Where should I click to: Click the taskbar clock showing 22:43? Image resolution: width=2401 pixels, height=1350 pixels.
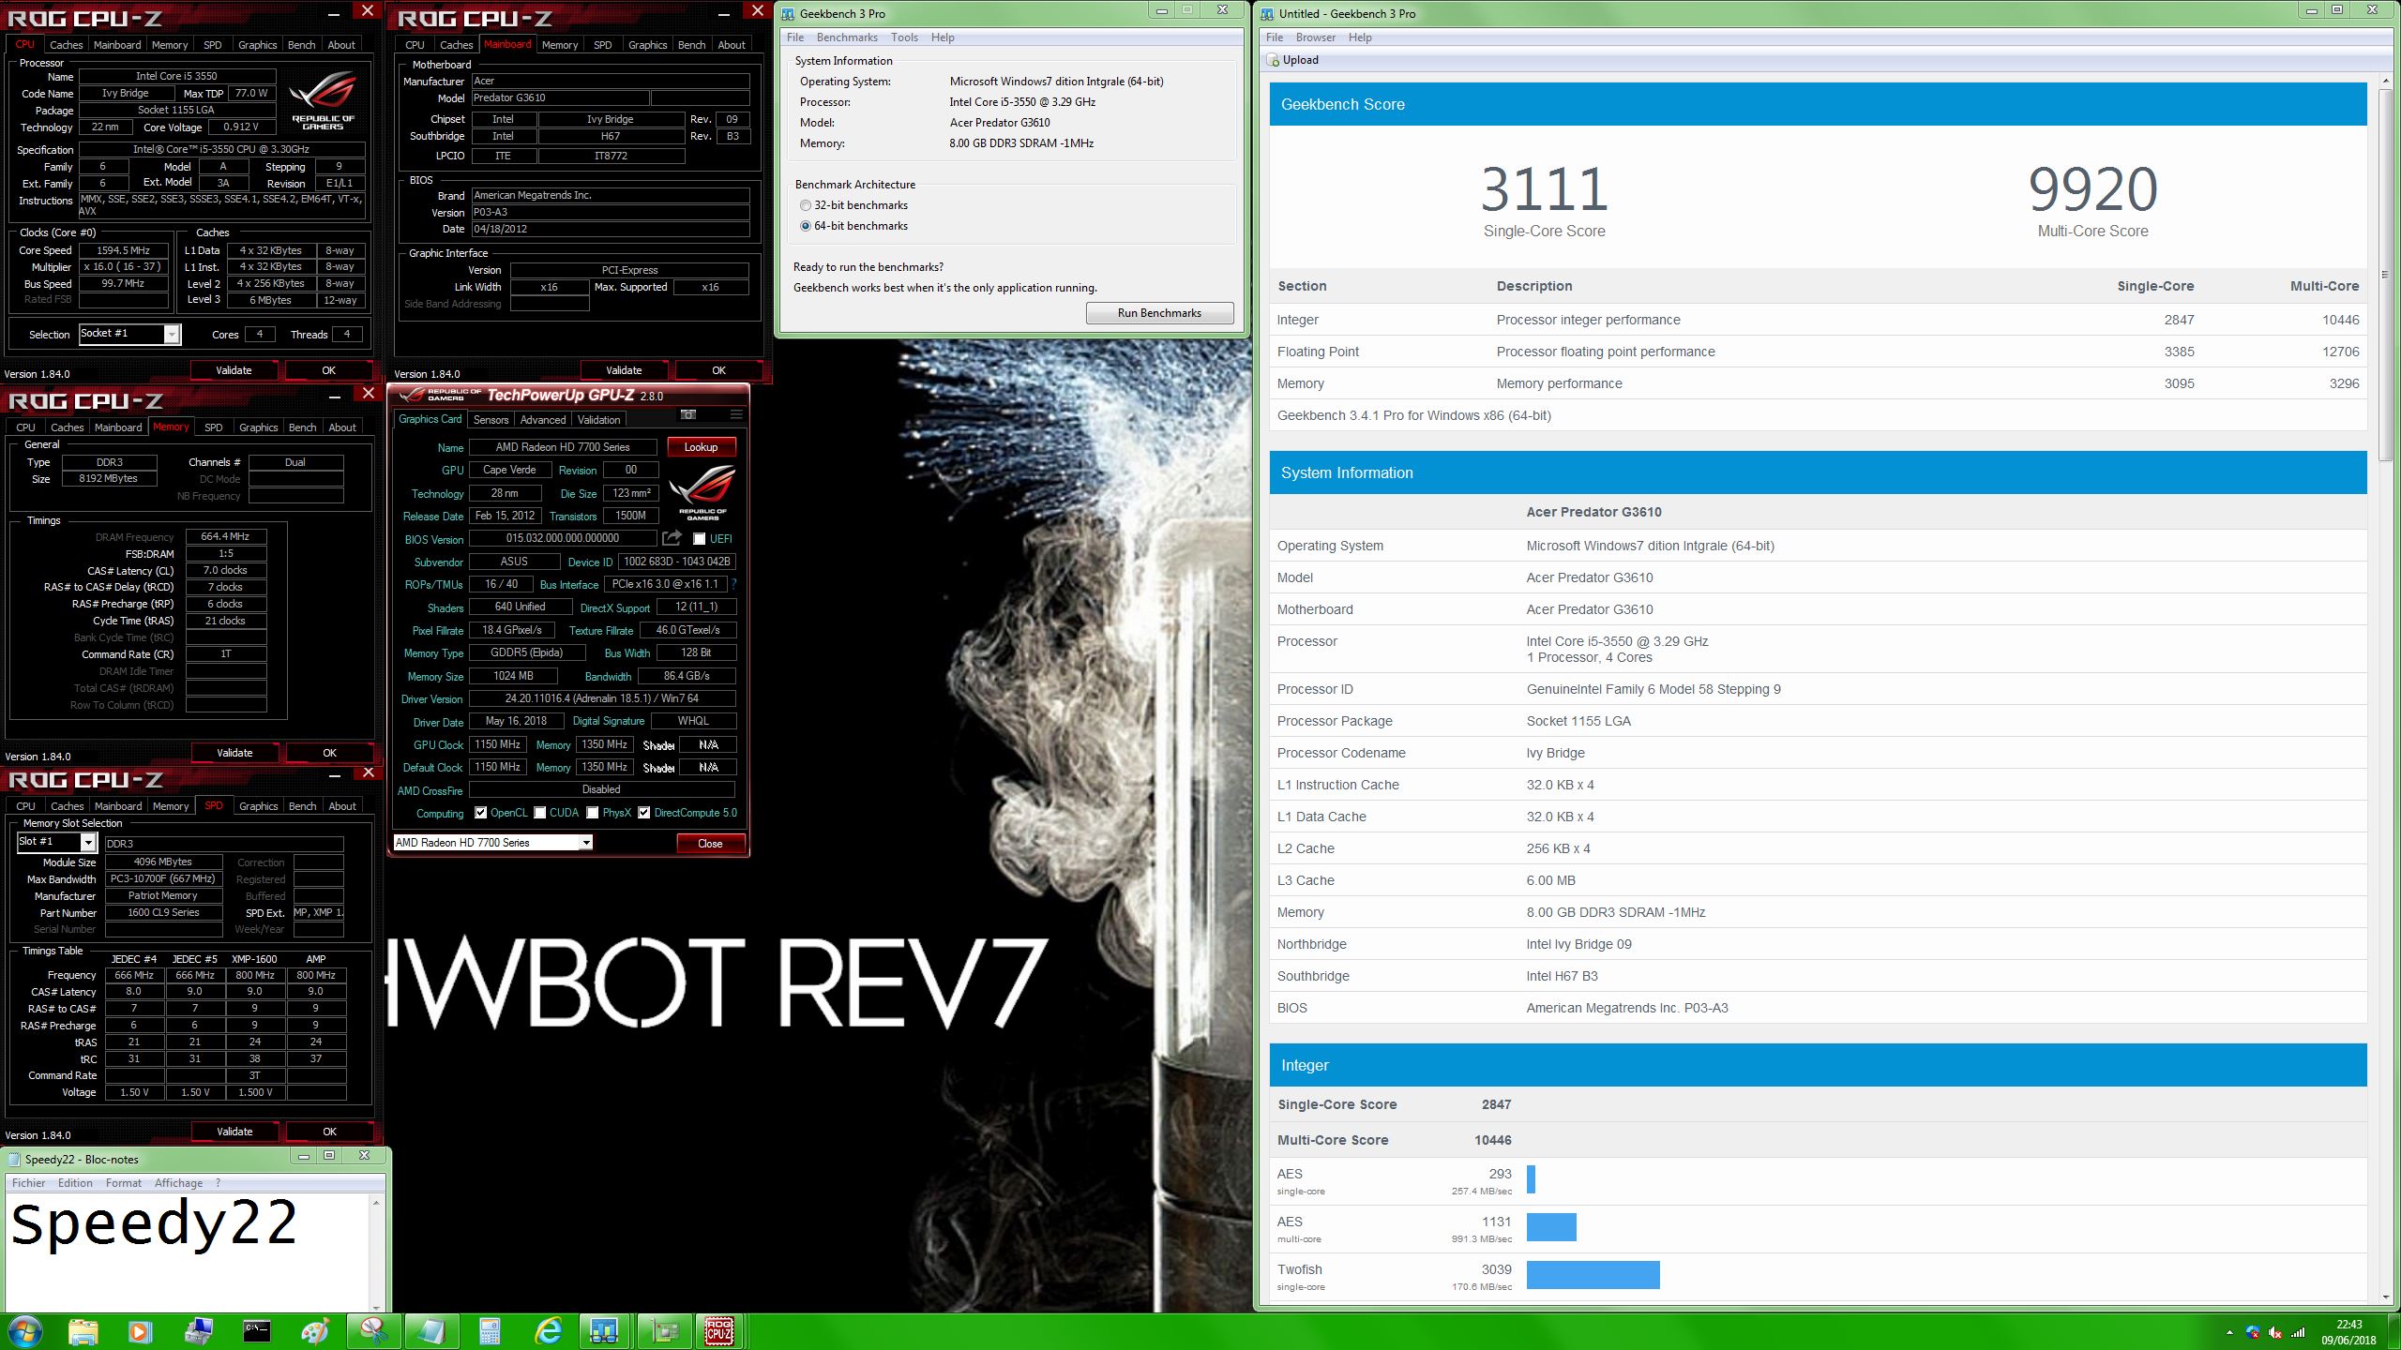2348,1332
